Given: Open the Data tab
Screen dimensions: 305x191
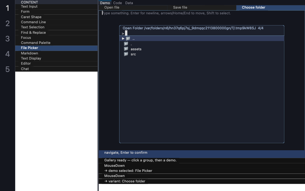Looking at the screenshot, I should click(129, 3).
